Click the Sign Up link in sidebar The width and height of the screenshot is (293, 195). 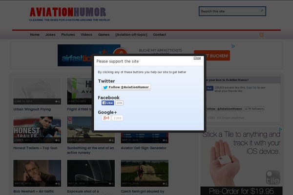[251, 88]
